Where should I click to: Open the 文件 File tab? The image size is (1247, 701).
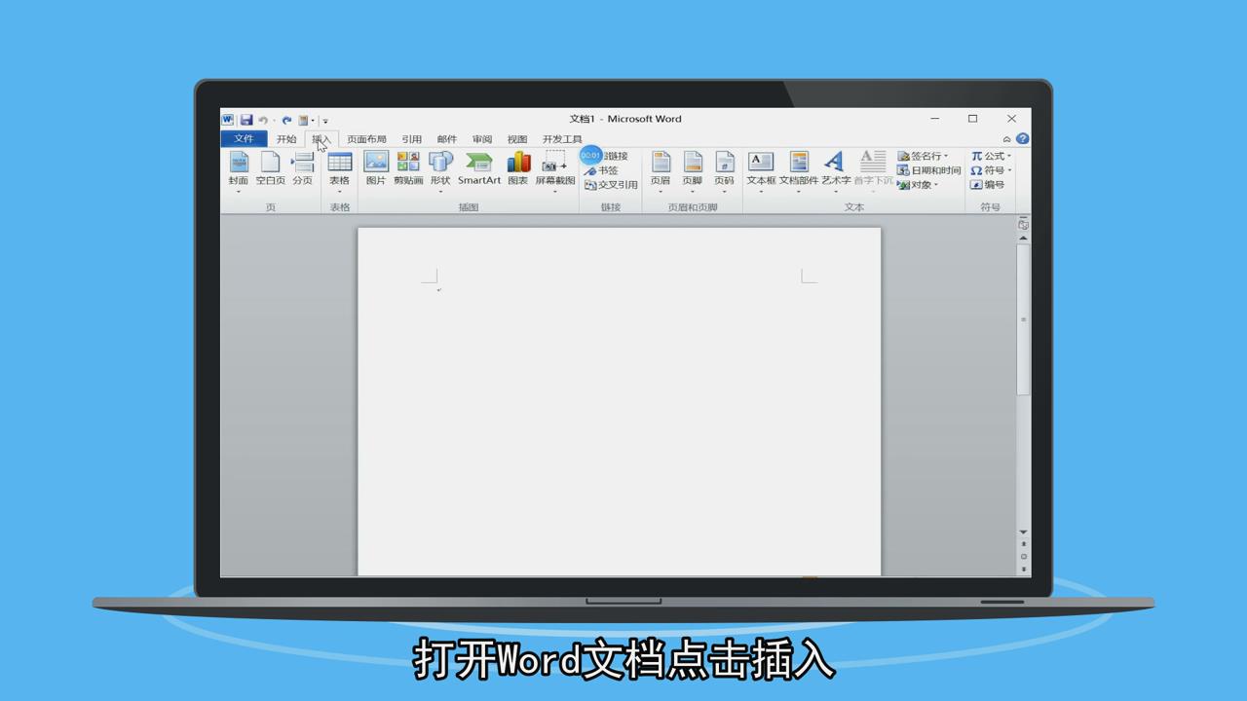point(244,139)
